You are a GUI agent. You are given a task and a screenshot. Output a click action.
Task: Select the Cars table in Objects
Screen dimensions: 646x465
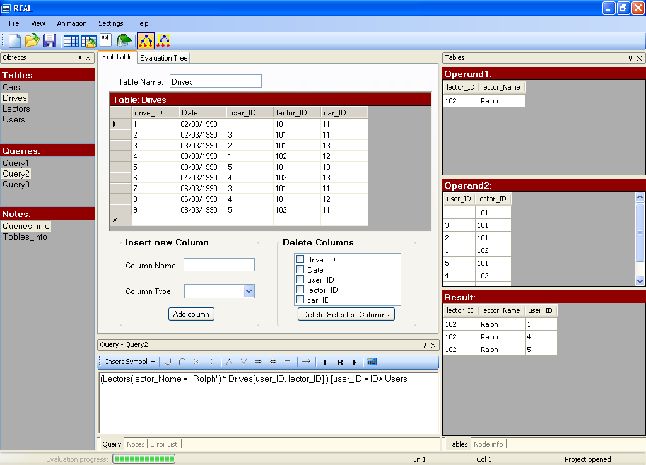pyautogui.click(x=11, y=87)
